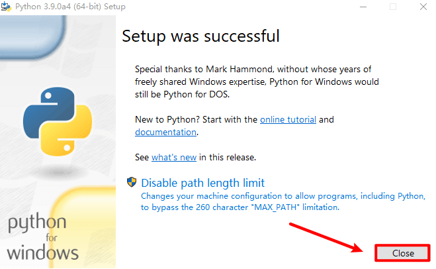The height and width of the screenshot is (269, 436).
Task: Click the Python 3.9.0a4 Setup window title
Action: (x=70, y=7)
